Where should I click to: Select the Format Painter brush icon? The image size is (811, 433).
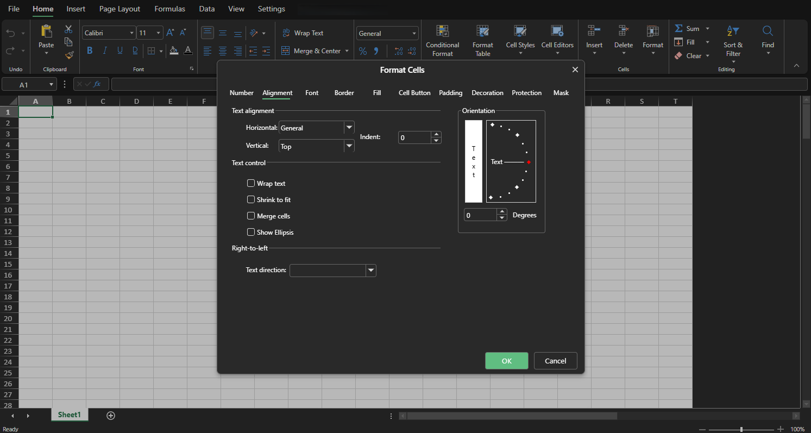coord(68,55)
